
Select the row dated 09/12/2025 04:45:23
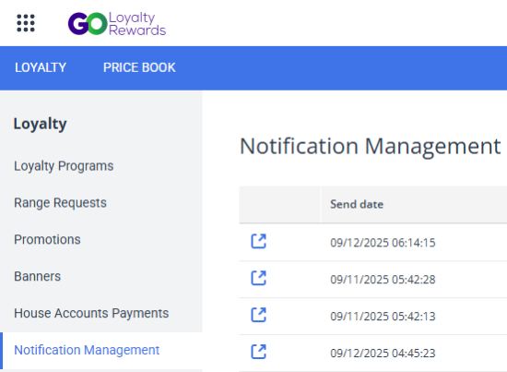(373, 353)
